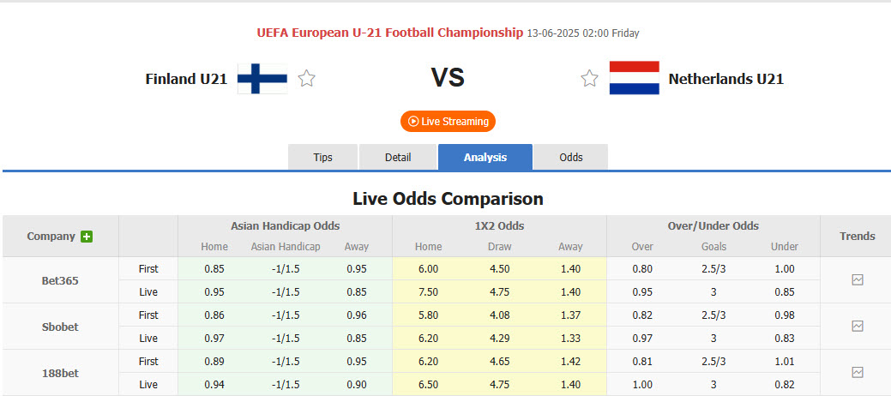Select the Sbobet company row label
Image resolution: width=891 pixels, height=396 pixels.
click(x=60, y=327)
